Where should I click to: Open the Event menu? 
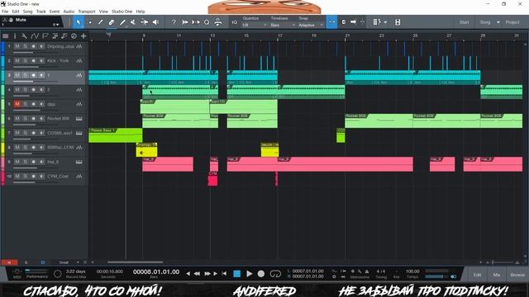pyautogui.click(x=55, y=12)
